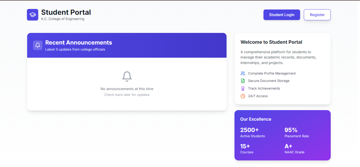
Task: Click the 2500+ Active Students stat
Action: pyautogui.click(x=252, y=132)
